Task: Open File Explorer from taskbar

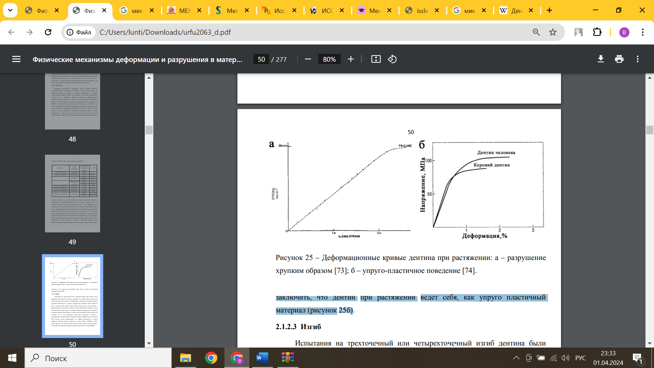Action: click(x=186, y=358)
